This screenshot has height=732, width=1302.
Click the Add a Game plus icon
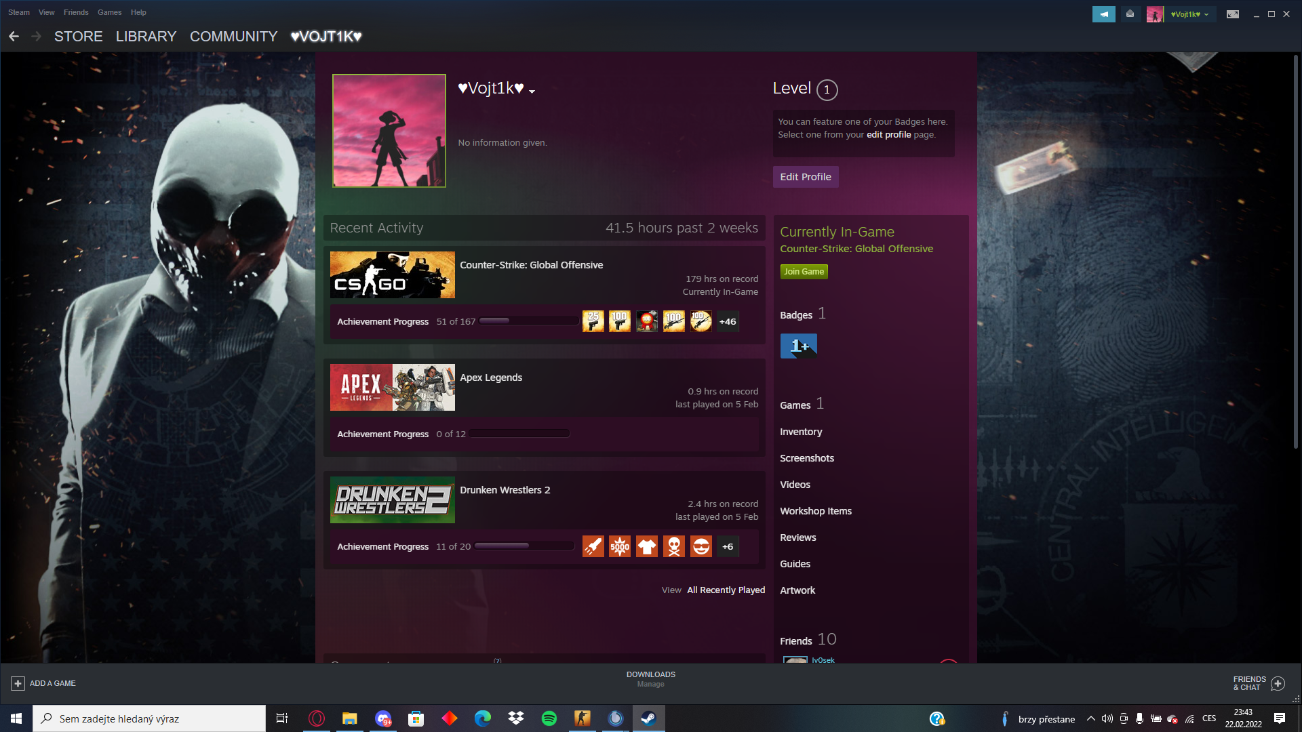(x=18, y=683)
